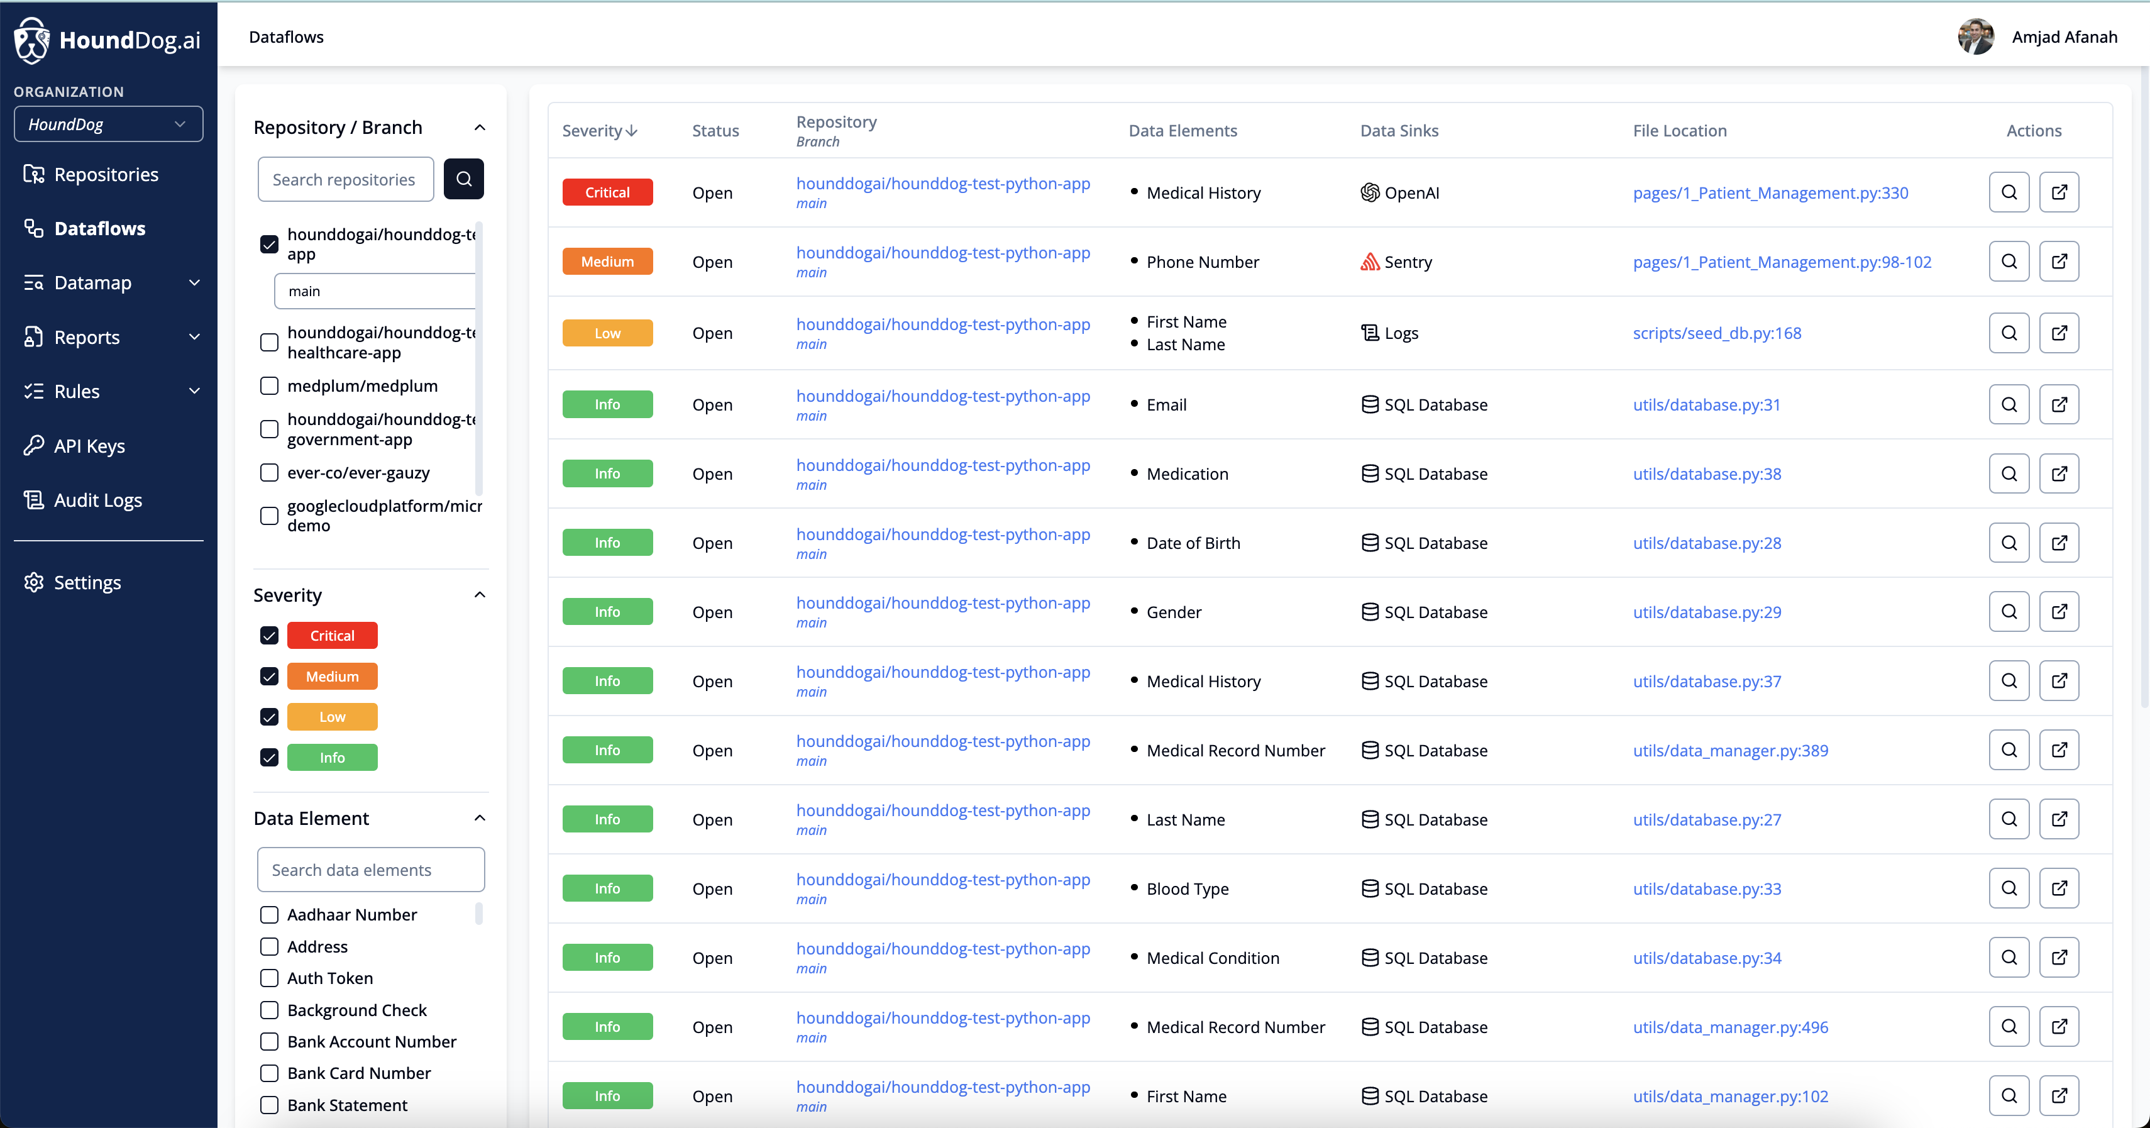
Task: Open the HoundDog organization dropdown
Action: coord(107,124)
